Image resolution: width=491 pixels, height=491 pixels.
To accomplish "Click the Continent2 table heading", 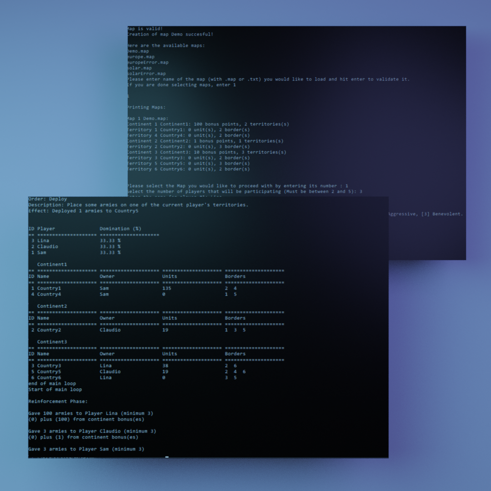I will click(52, 306).
